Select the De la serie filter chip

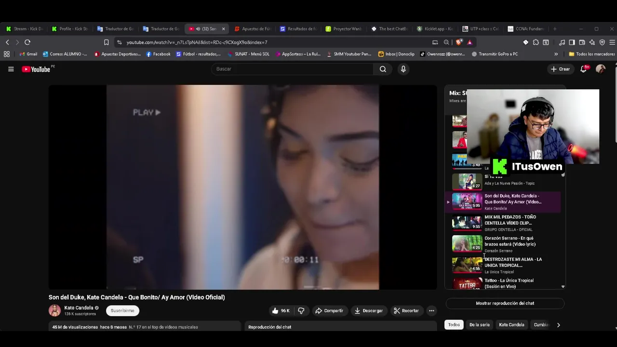tap(480, 325)
